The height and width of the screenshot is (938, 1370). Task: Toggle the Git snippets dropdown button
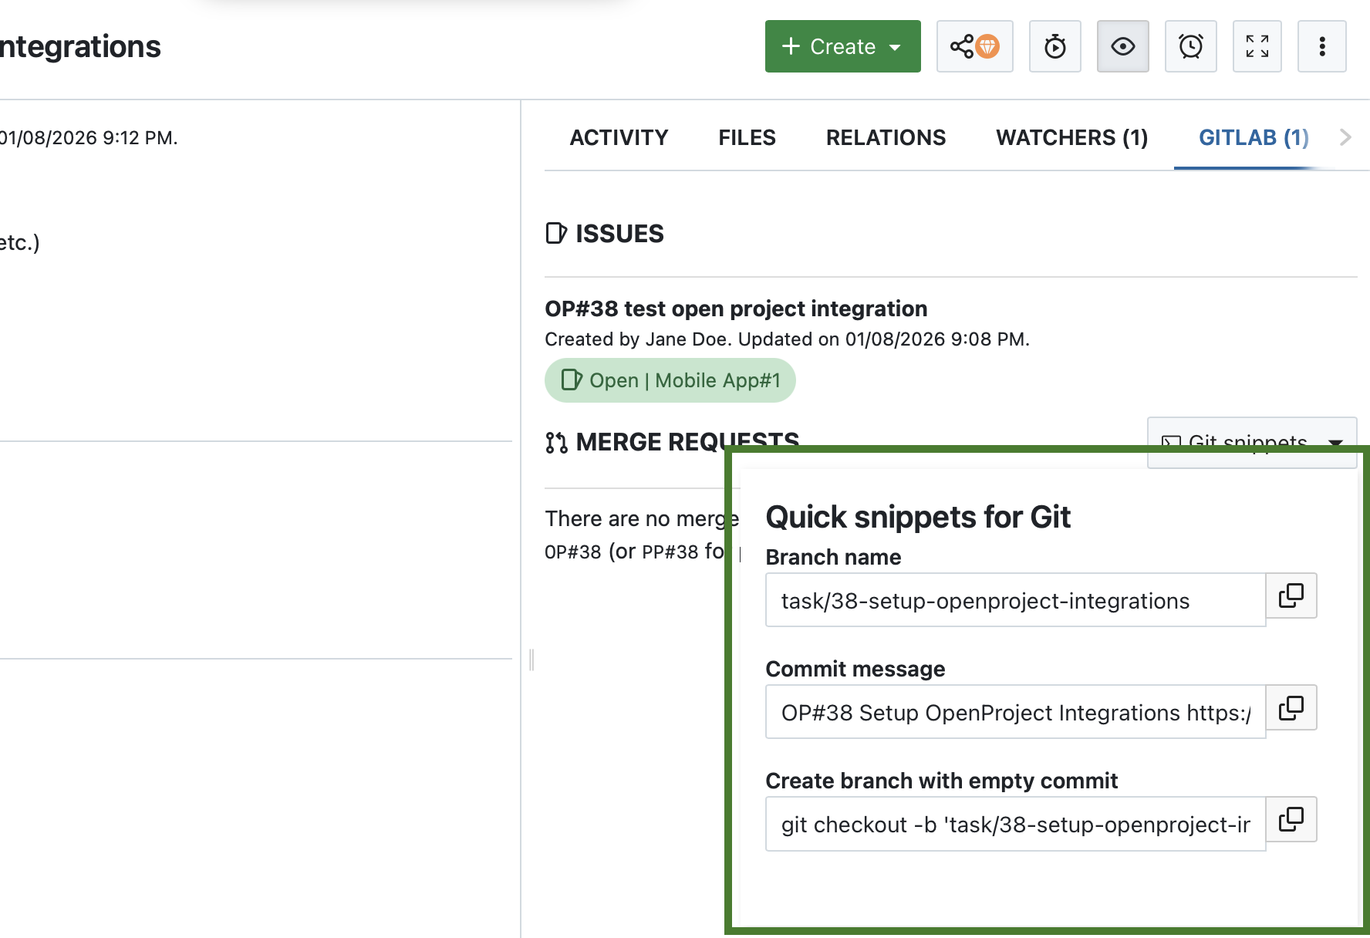[1251, 442]
